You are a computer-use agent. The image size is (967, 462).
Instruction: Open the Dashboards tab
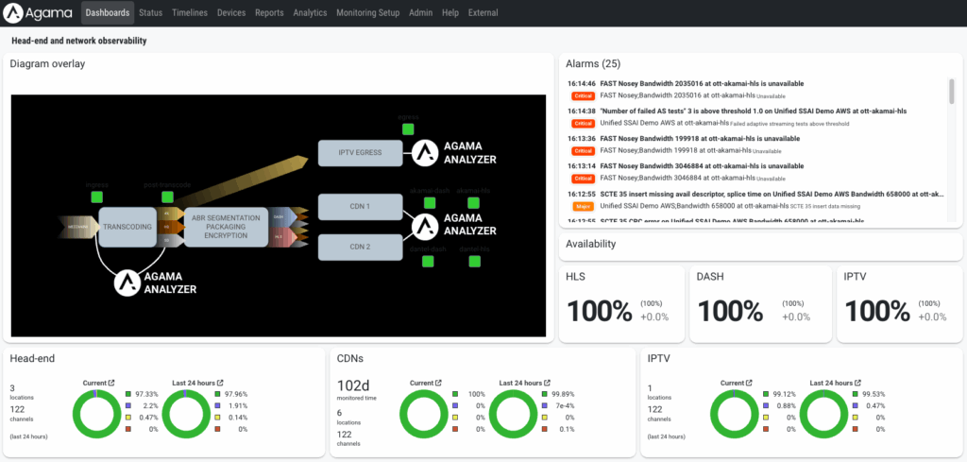point(107,13)
